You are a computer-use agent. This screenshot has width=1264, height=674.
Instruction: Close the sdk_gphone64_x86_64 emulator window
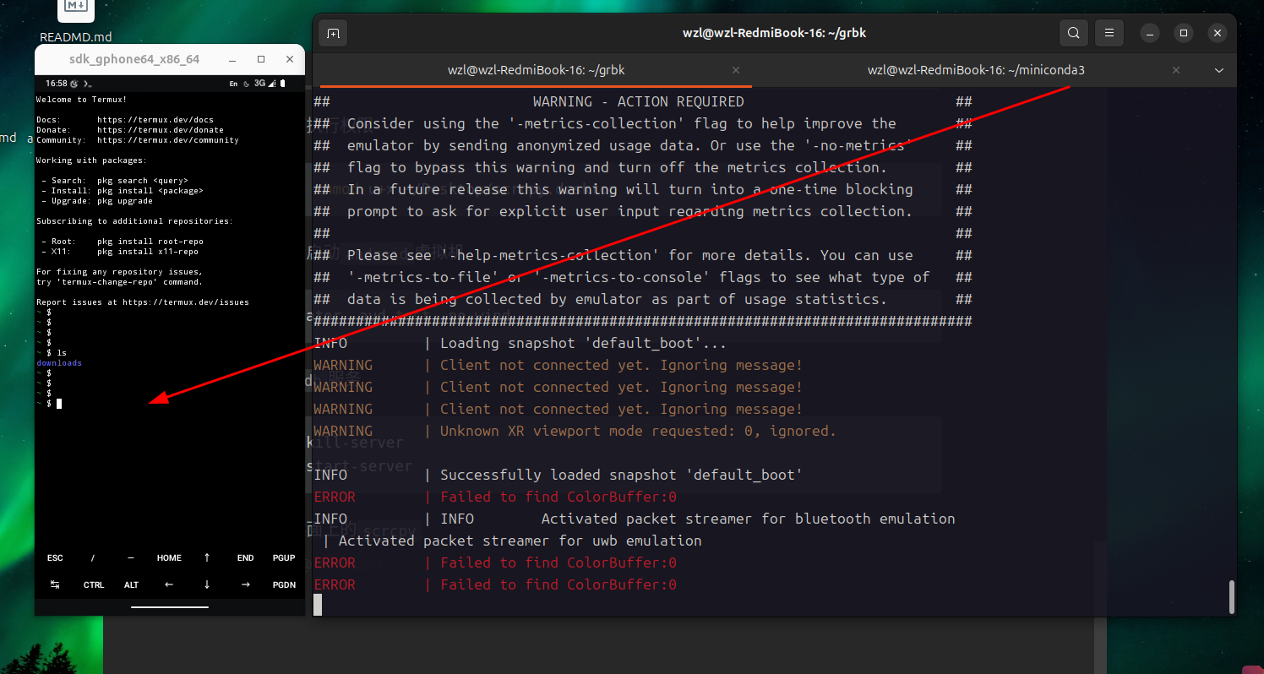pyautogui.click(x=290, y=59)
